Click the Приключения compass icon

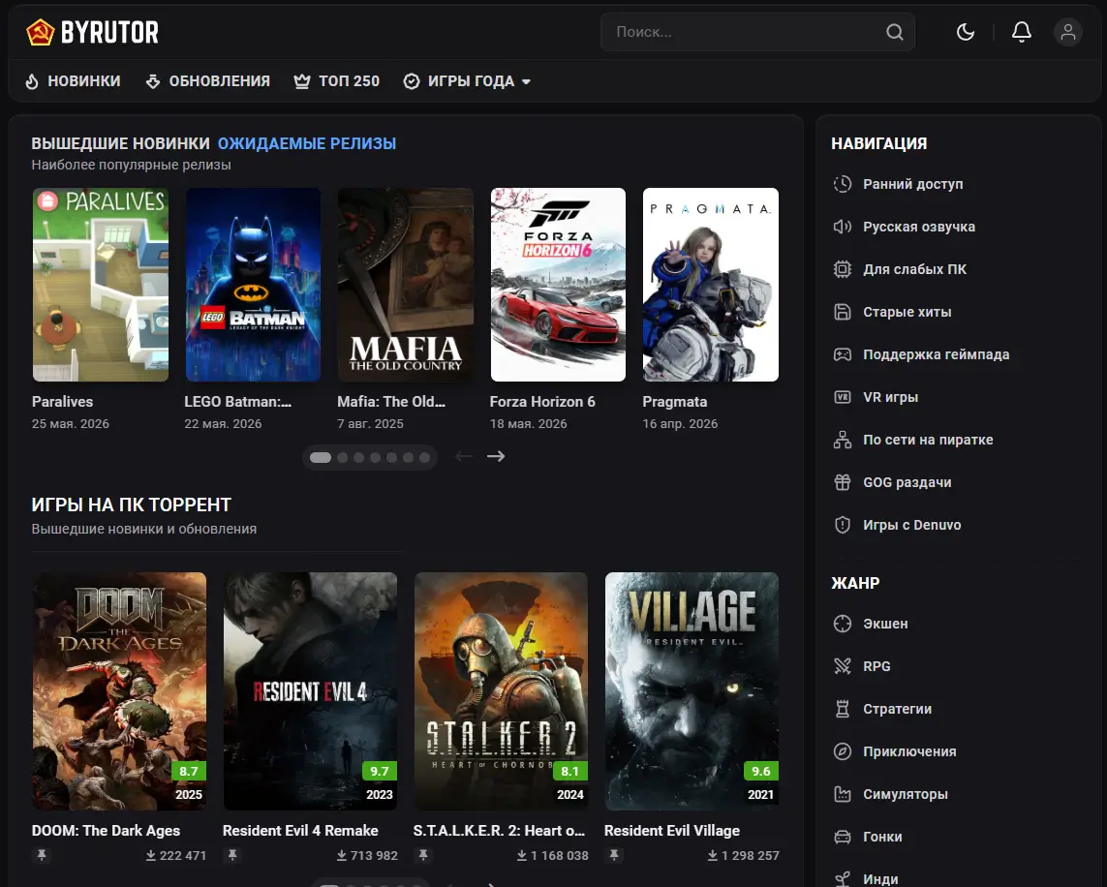pyautogui.click(x=843, y=751)
